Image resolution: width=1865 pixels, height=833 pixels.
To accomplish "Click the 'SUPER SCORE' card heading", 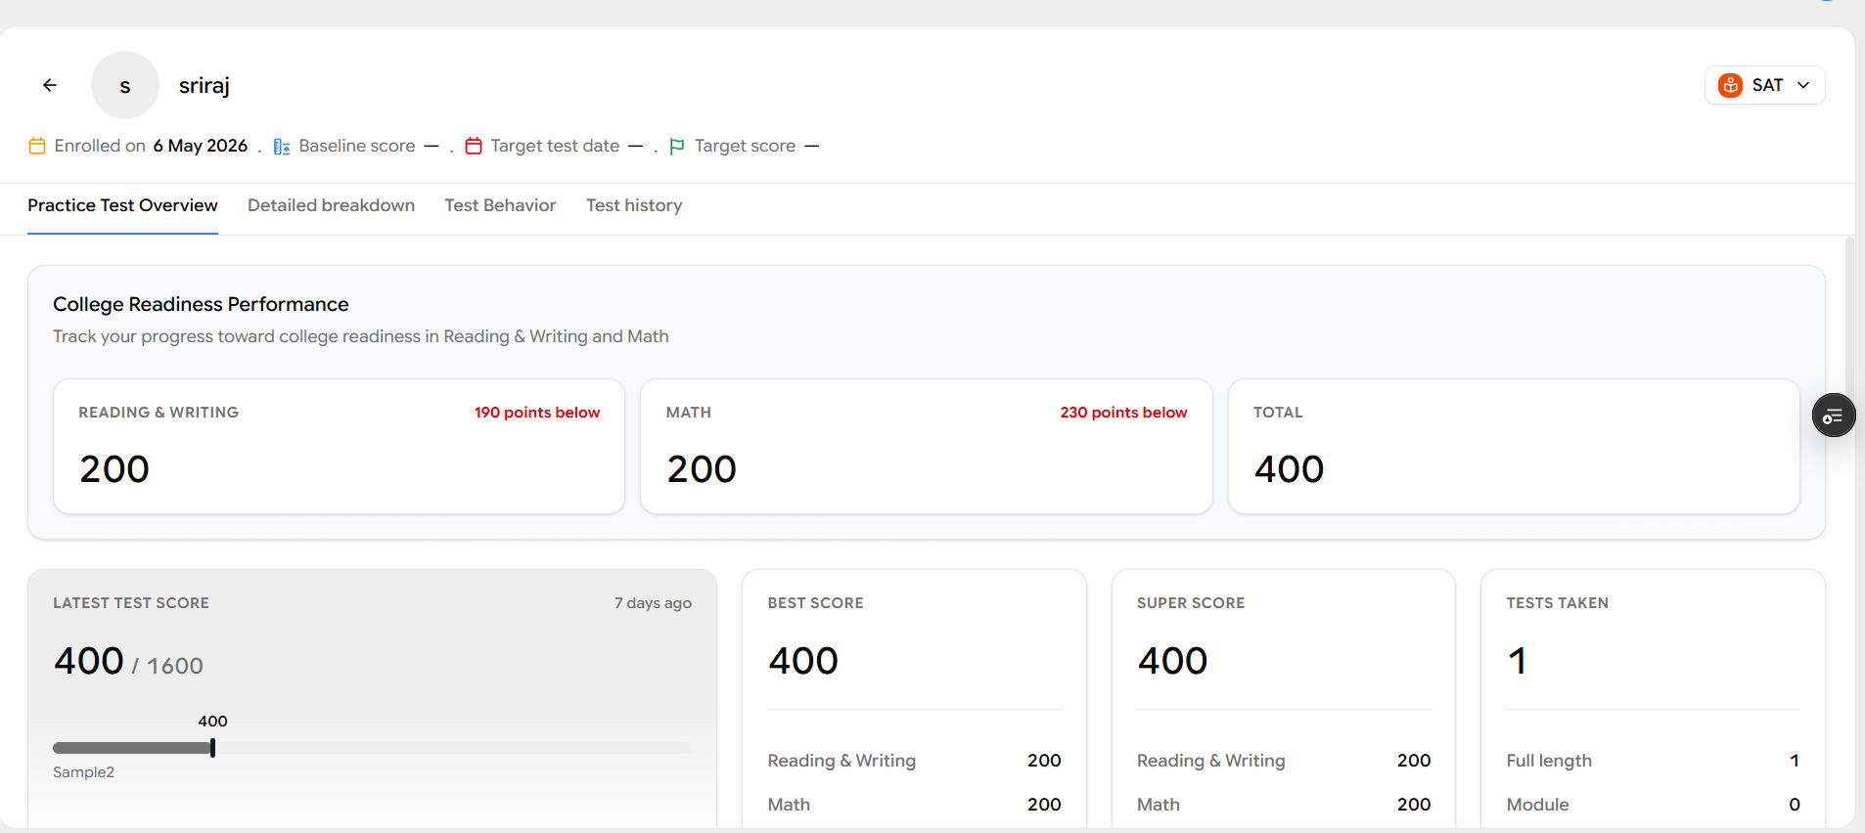I will (1191, 603).
